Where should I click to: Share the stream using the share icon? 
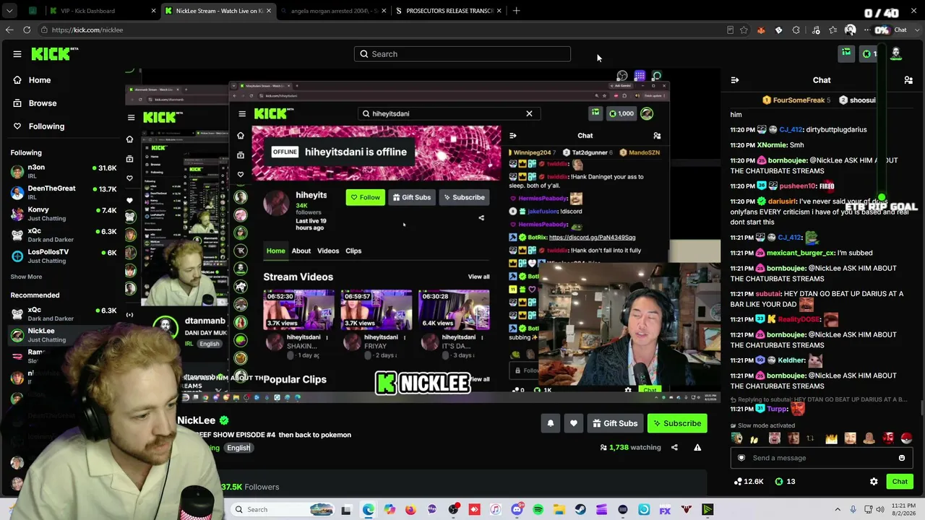tap(674, 448)
